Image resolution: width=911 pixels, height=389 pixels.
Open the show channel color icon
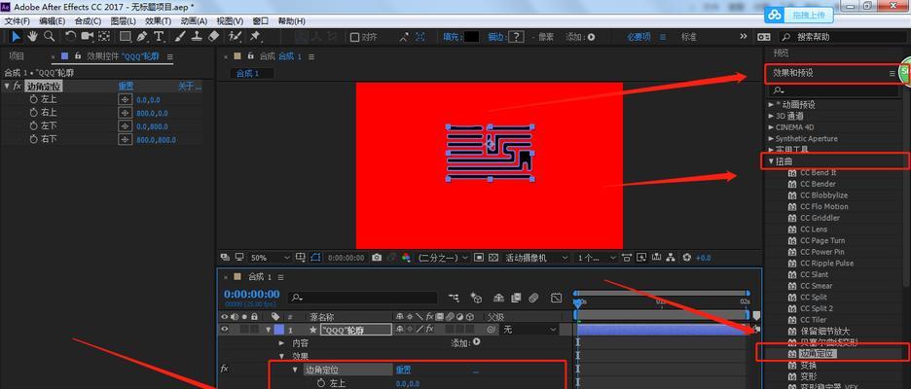coord(406,258)
